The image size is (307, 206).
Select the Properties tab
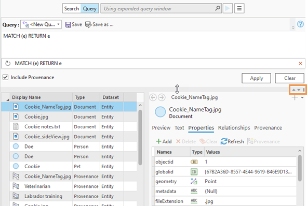point(201,128)
